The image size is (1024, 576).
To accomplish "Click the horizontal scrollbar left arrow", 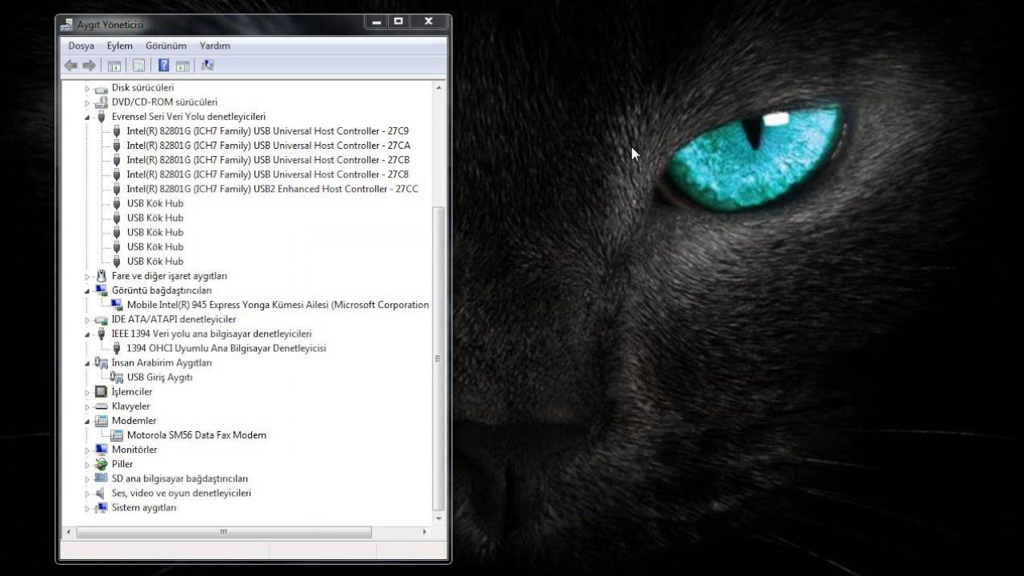I will point(69,531).
